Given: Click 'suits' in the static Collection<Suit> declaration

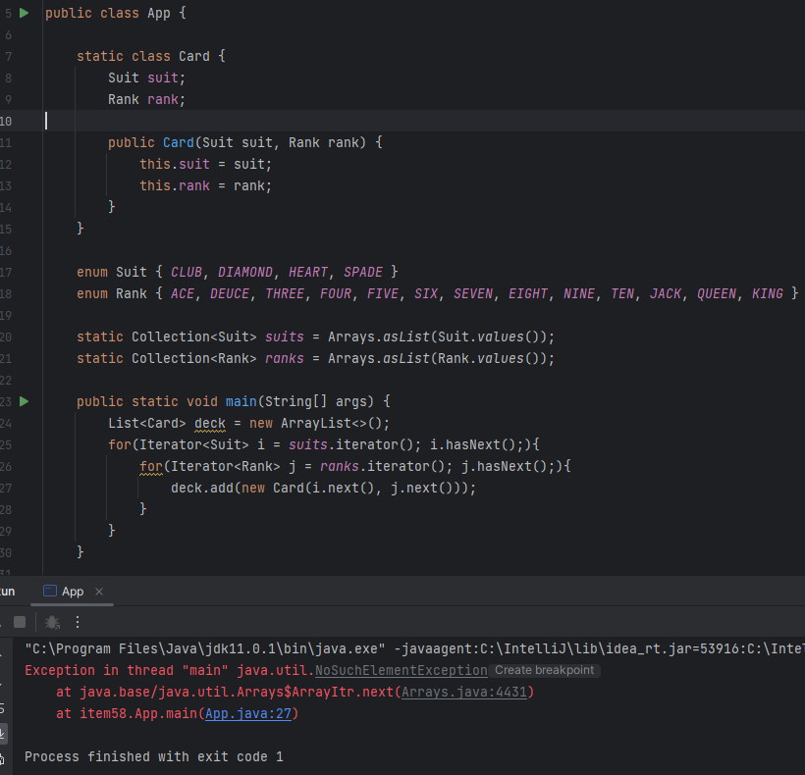Looking at the screenshot, I should pos(285,337).
